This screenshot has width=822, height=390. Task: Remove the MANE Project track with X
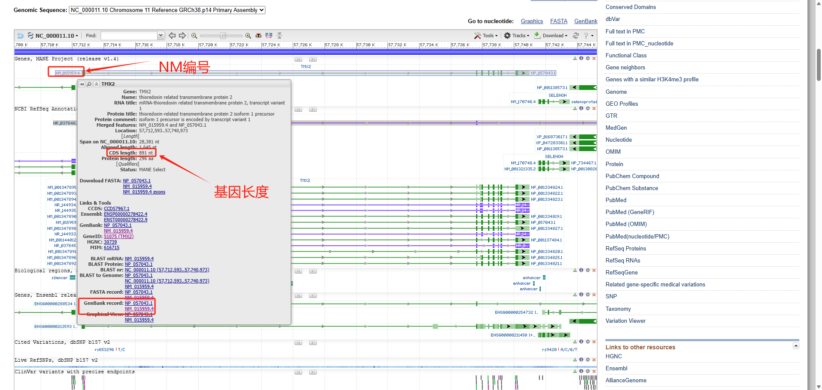click(594, 58)
